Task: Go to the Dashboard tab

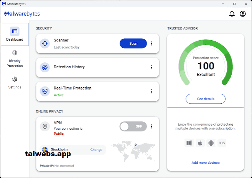Action: 15,34
